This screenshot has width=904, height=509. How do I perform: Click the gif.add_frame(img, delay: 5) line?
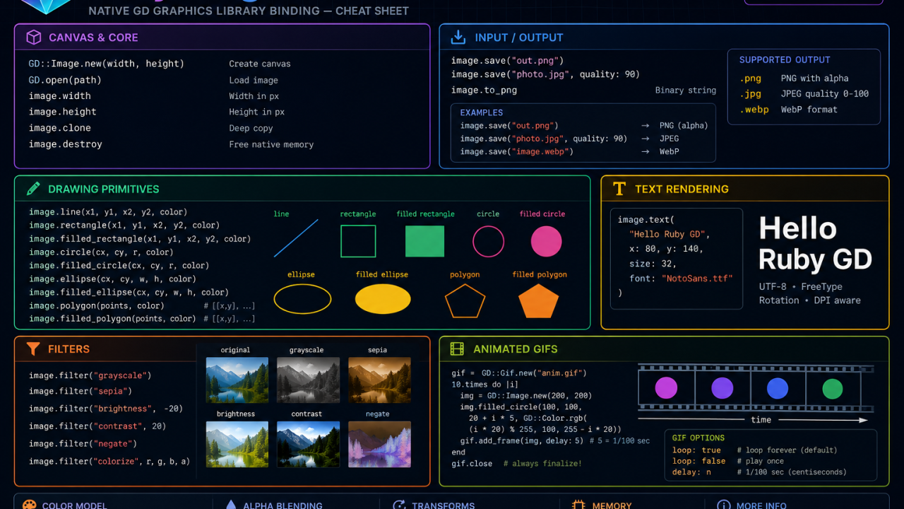522,440
